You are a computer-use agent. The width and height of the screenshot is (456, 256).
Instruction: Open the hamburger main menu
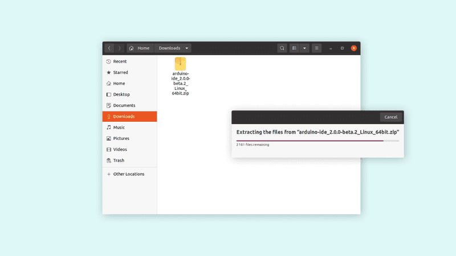(x=317, y=48)
